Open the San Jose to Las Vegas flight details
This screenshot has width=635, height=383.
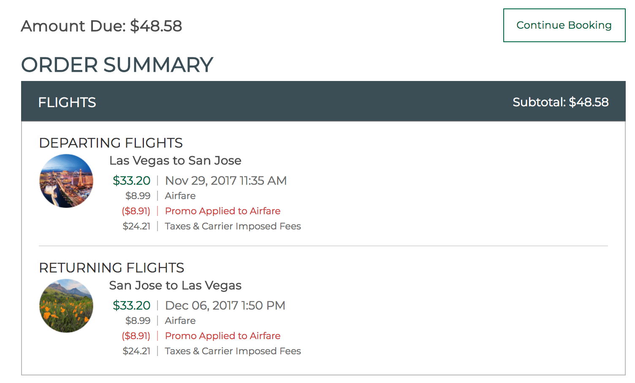click(175, 286)
